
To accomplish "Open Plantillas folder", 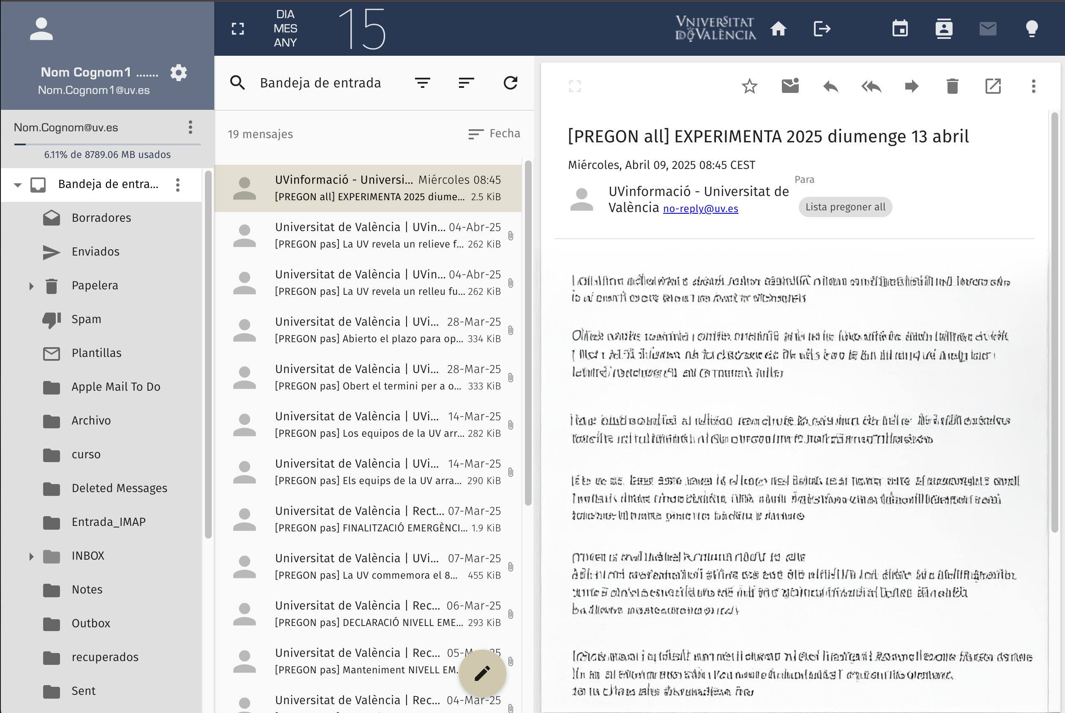I will coord(101,353).
